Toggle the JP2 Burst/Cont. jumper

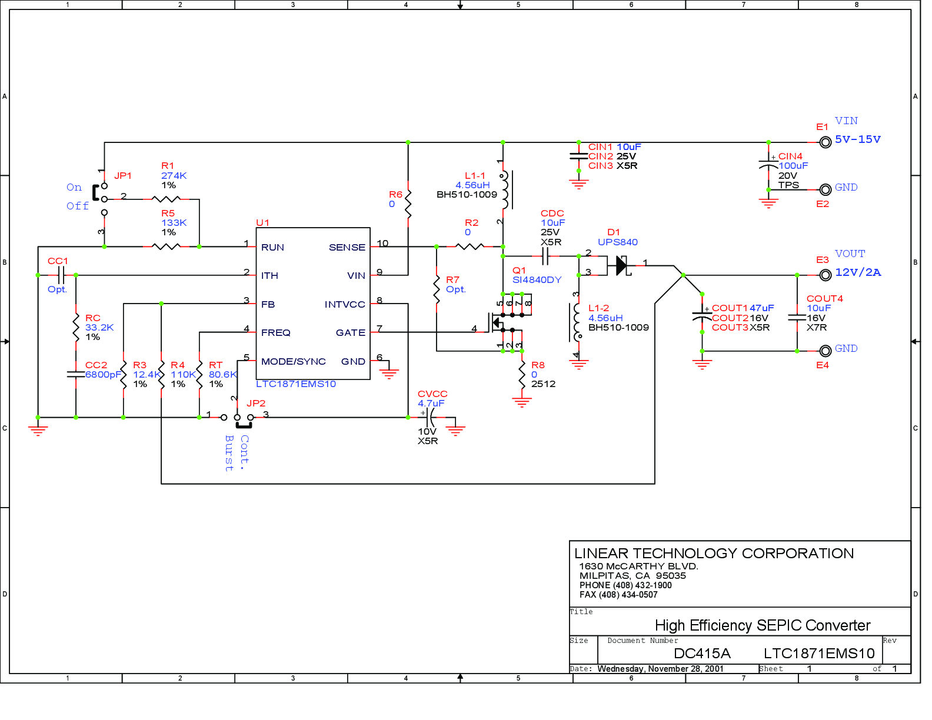pyautogui.click(x=244, y=424)
